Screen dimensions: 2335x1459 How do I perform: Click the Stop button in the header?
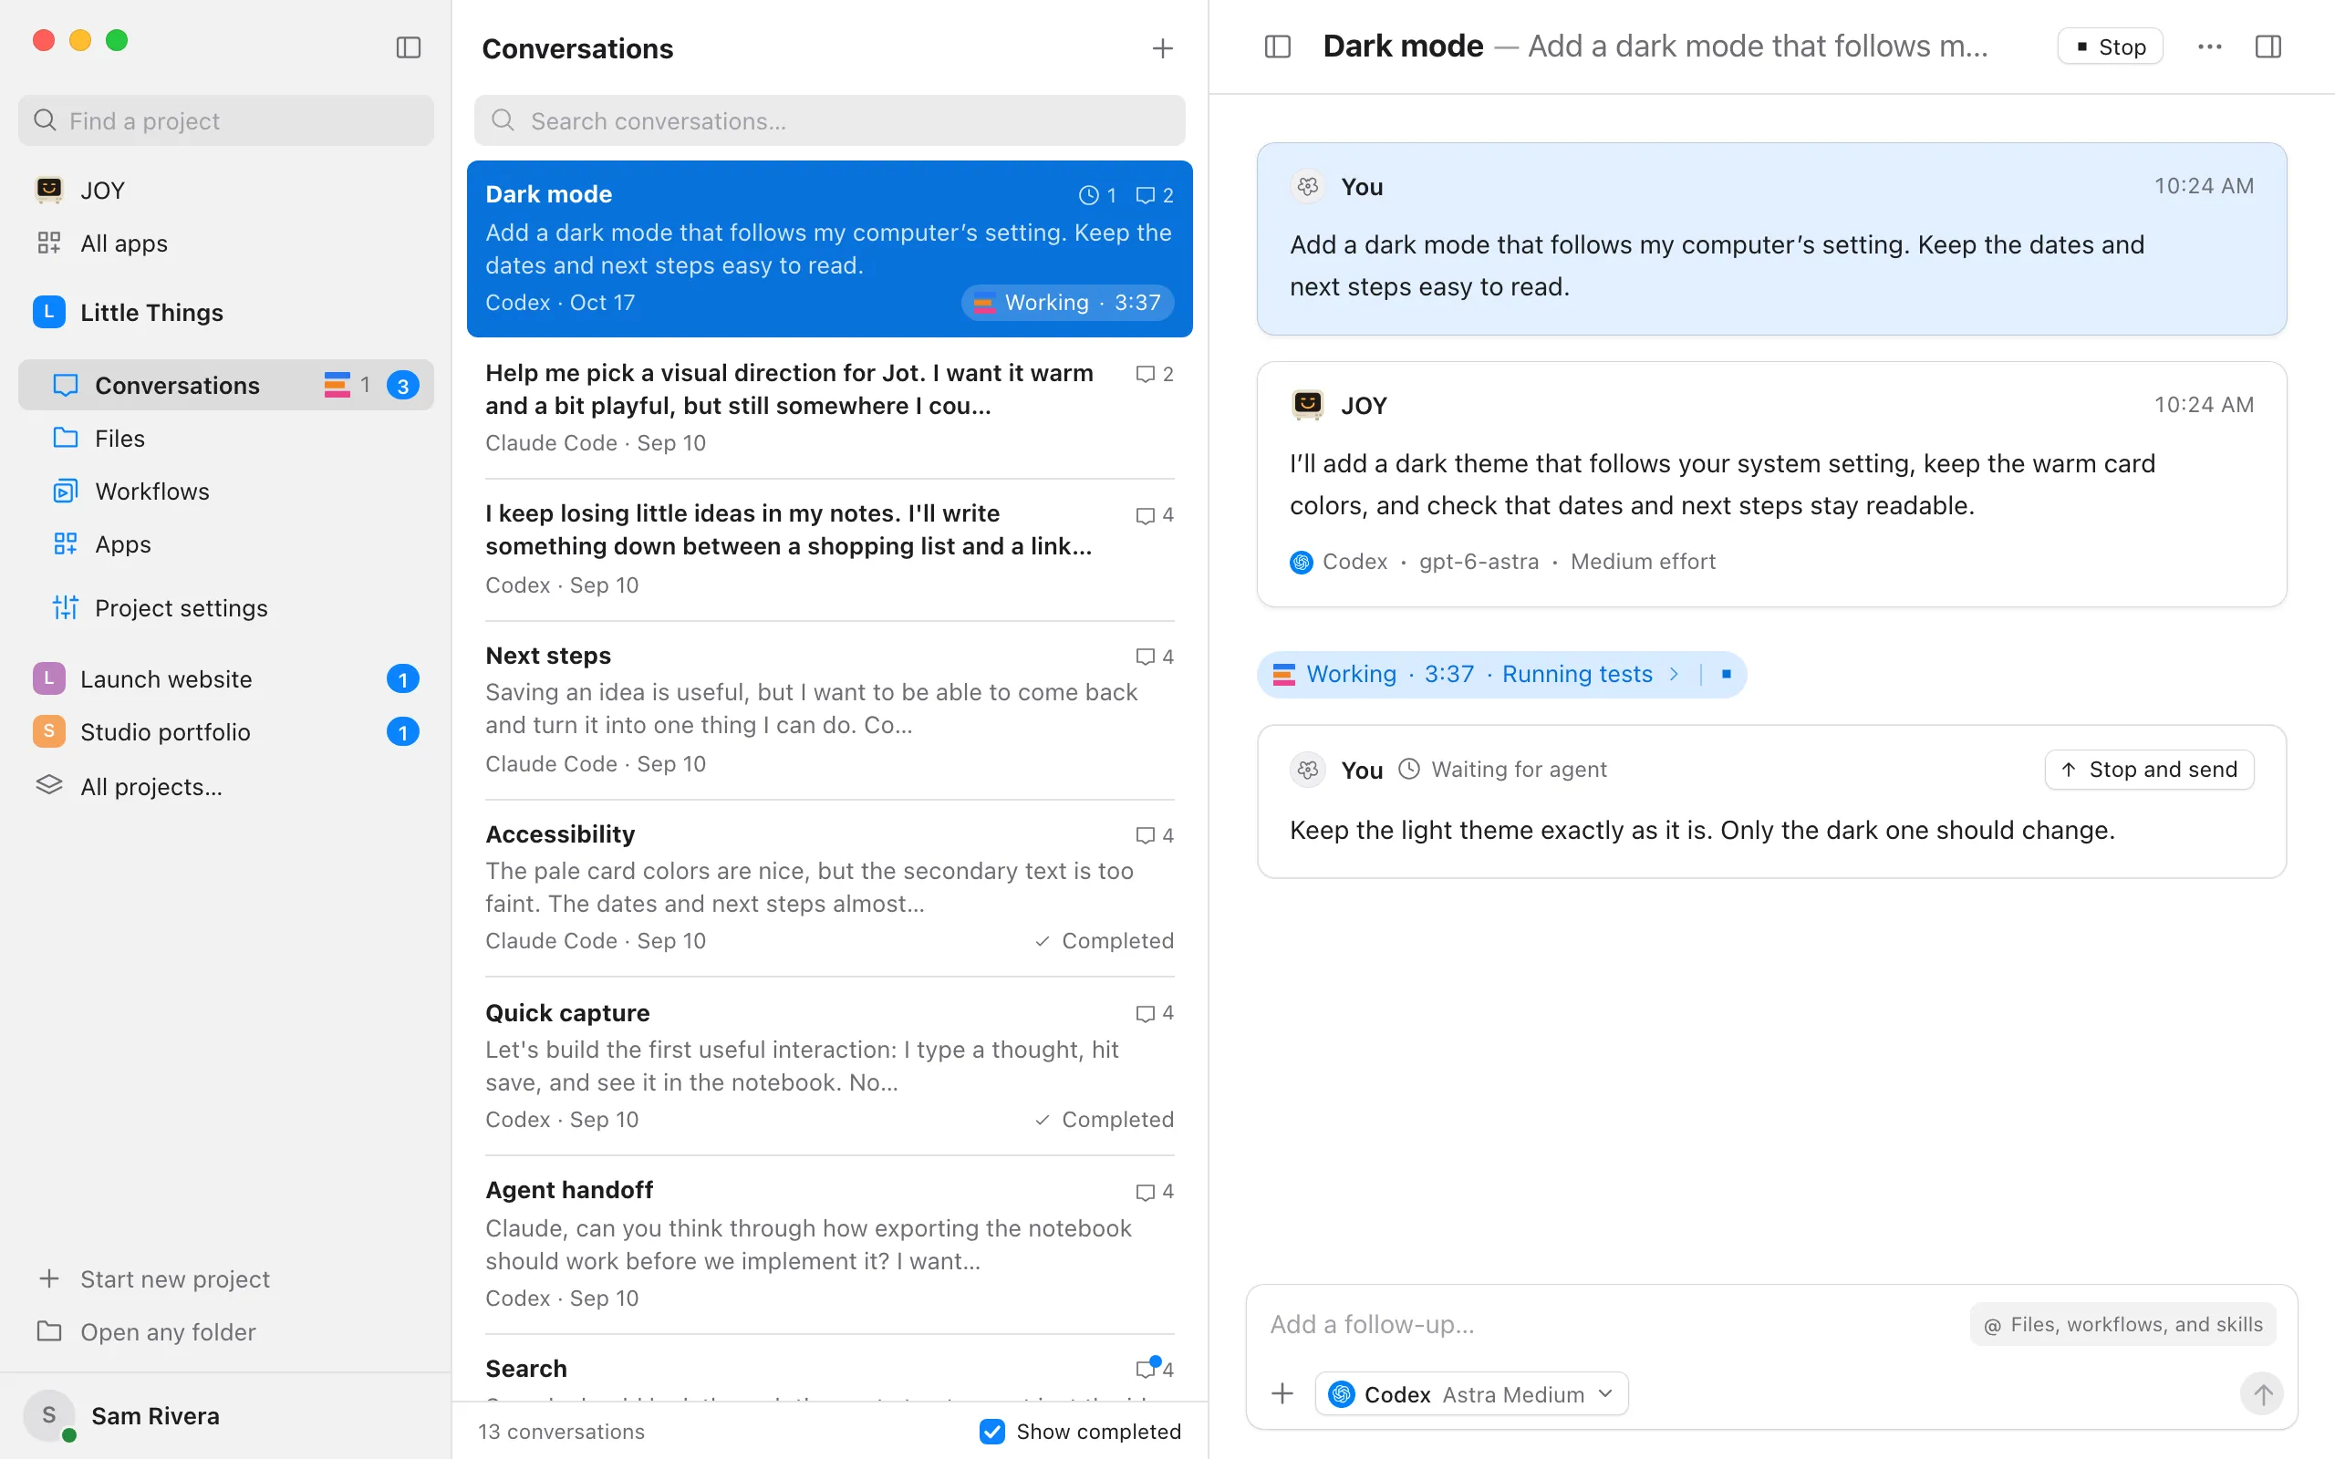coord(2111,47)
